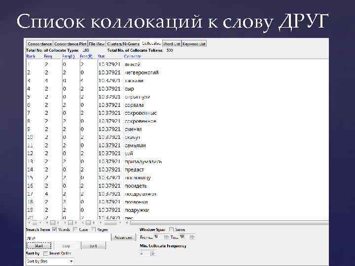Select collocate 'позвонки'
The height and width of the screenshot is (266, 355).
coord(136,202)
